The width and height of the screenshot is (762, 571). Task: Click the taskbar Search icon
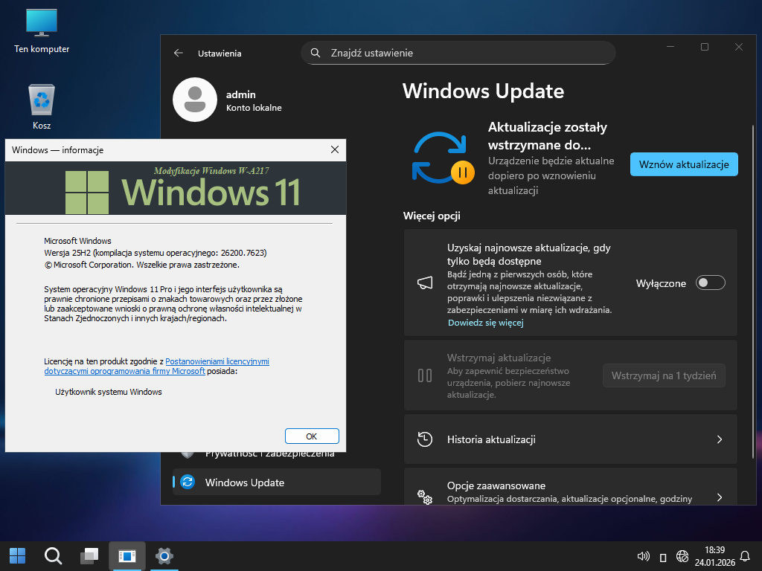(x=53, y=555)
